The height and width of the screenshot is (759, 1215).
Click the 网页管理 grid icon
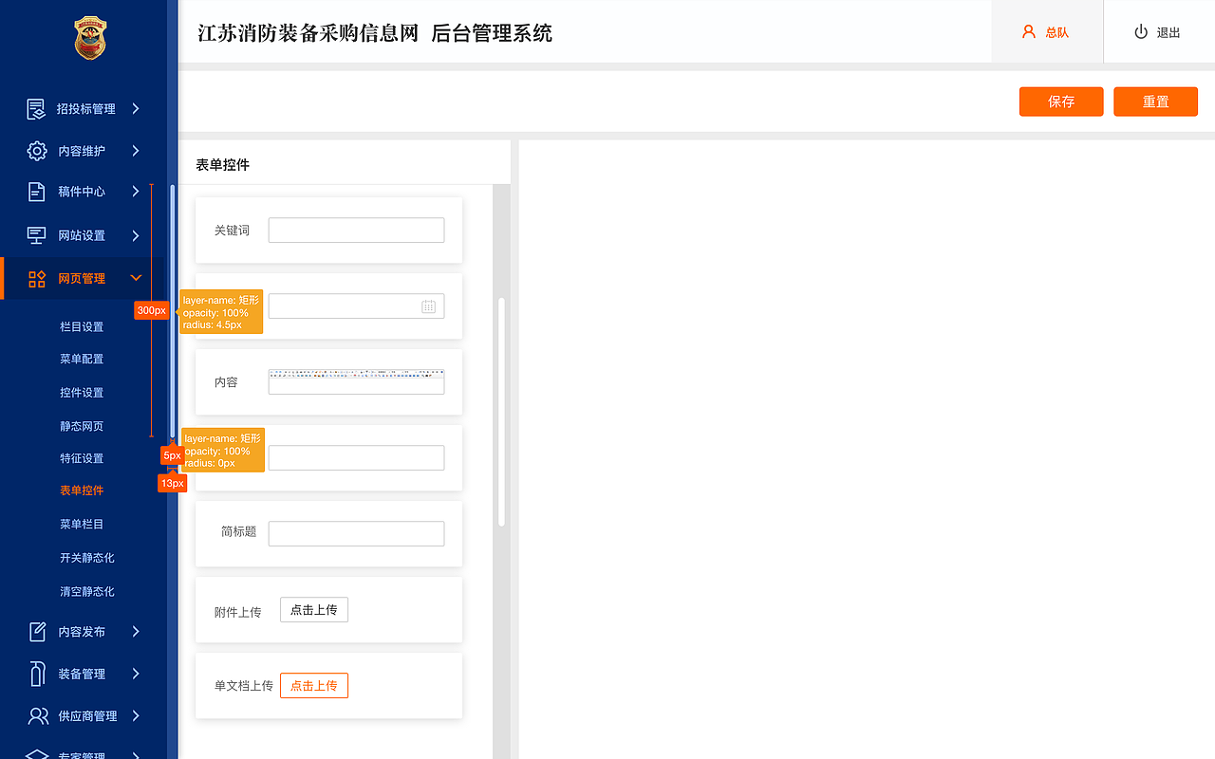(x=37, y=279)
